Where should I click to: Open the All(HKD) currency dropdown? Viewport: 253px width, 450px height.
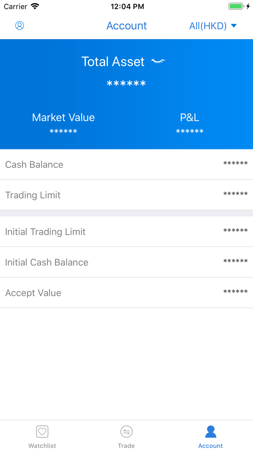pos(208,26)
